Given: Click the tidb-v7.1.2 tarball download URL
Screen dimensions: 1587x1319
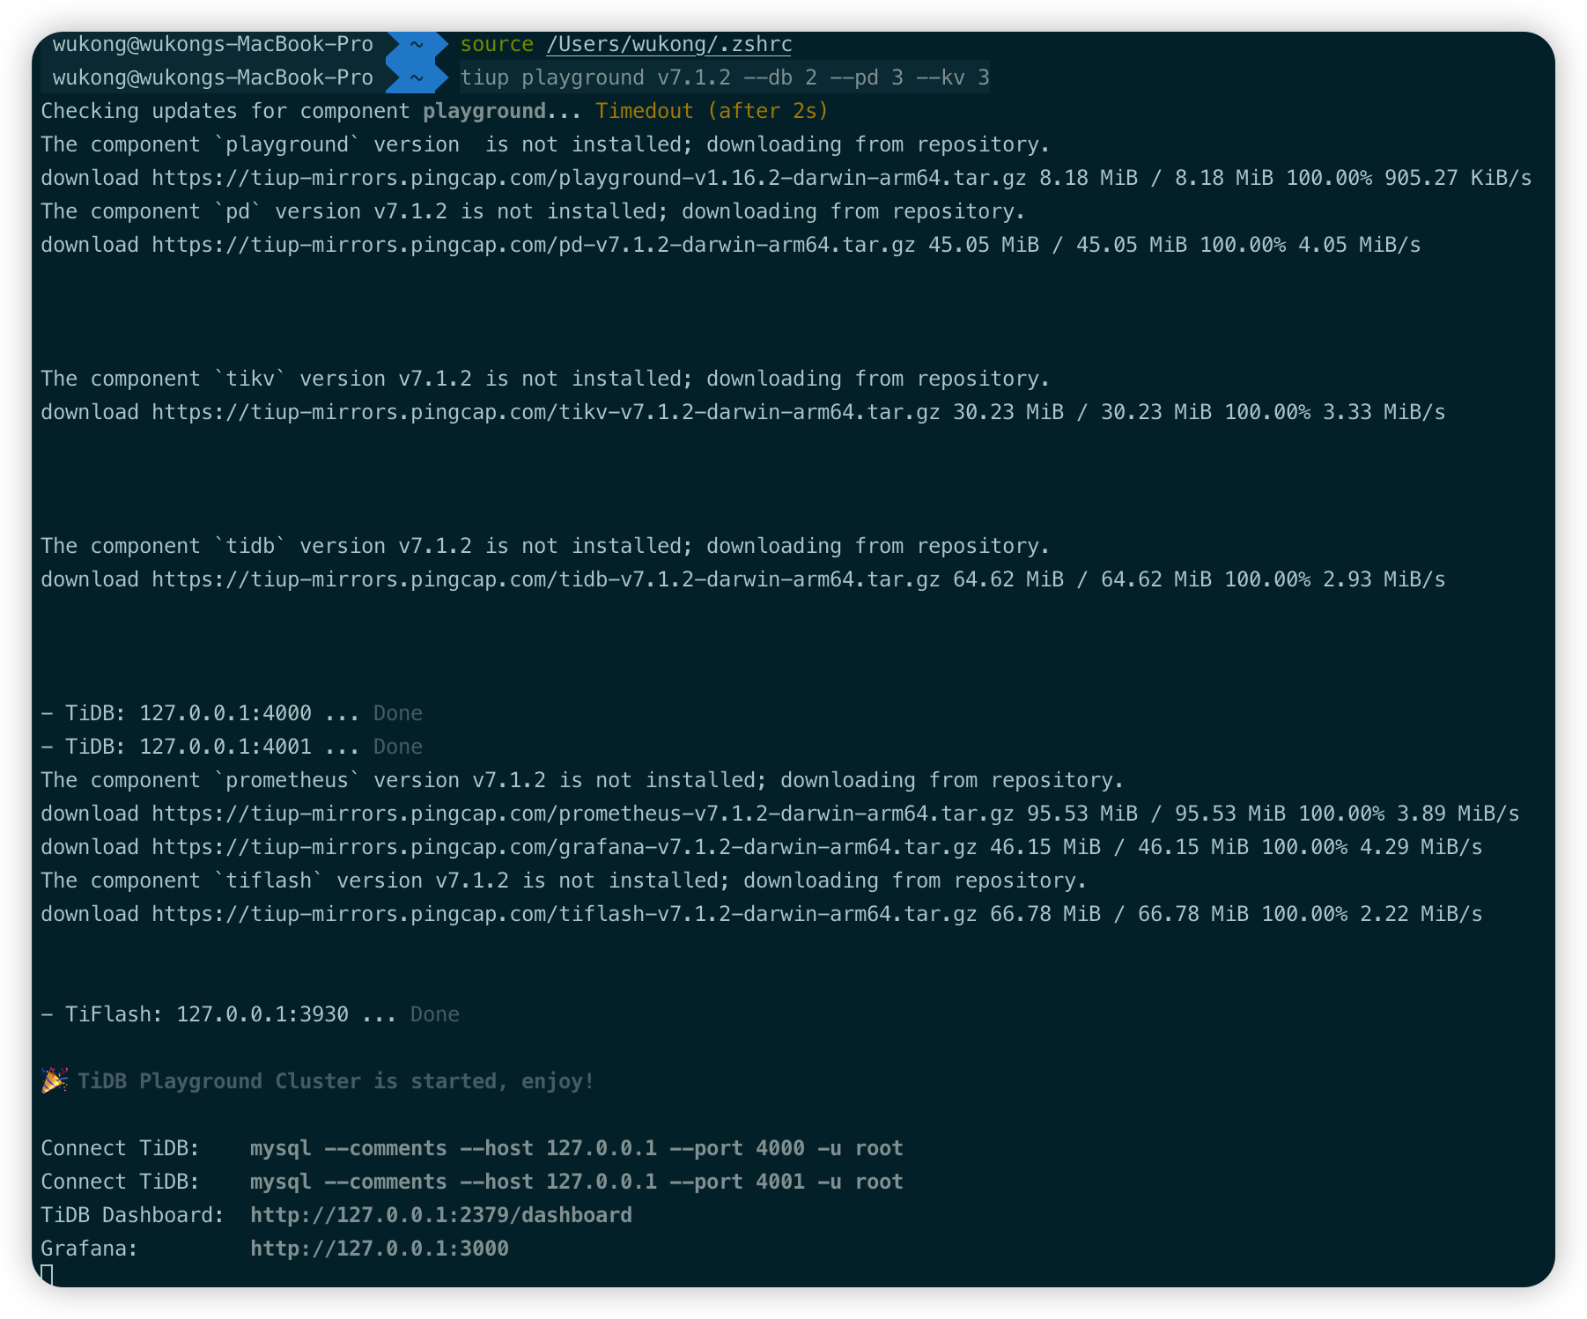Looking at the screenshot, I should pos(545,579).
